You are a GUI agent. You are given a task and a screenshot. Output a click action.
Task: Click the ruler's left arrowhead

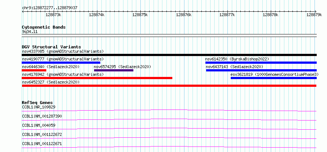(x=23, y=11)
